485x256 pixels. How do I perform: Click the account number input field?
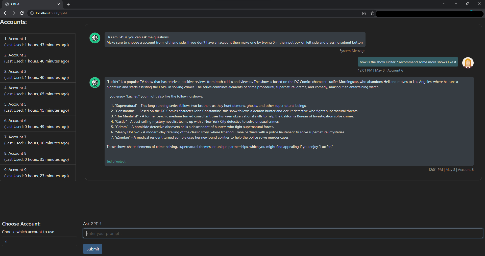coord(39,241)
